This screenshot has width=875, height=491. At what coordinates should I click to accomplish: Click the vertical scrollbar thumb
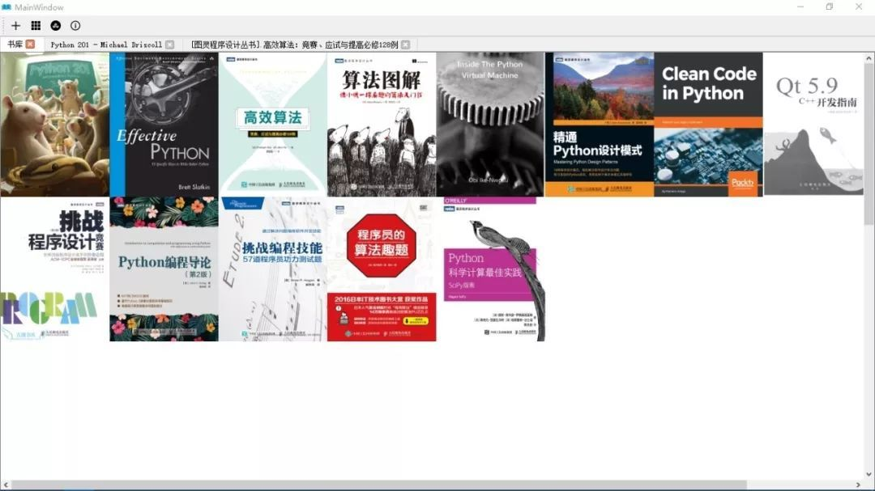(x=869, y=144)
